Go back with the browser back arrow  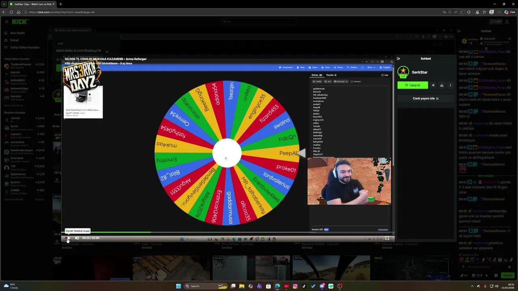tap(4, 12)
